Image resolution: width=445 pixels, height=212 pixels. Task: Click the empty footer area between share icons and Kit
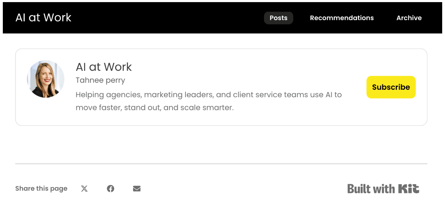pyautogui.click(x=243, y=189)
